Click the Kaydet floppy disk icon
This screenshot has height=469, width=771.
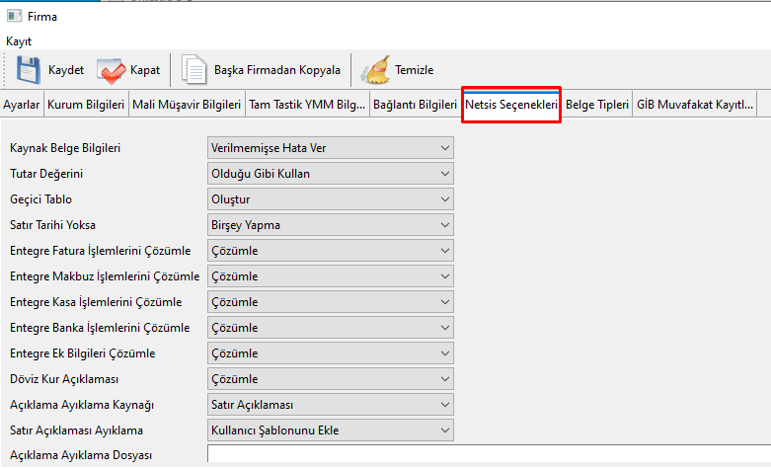(27, 70)
